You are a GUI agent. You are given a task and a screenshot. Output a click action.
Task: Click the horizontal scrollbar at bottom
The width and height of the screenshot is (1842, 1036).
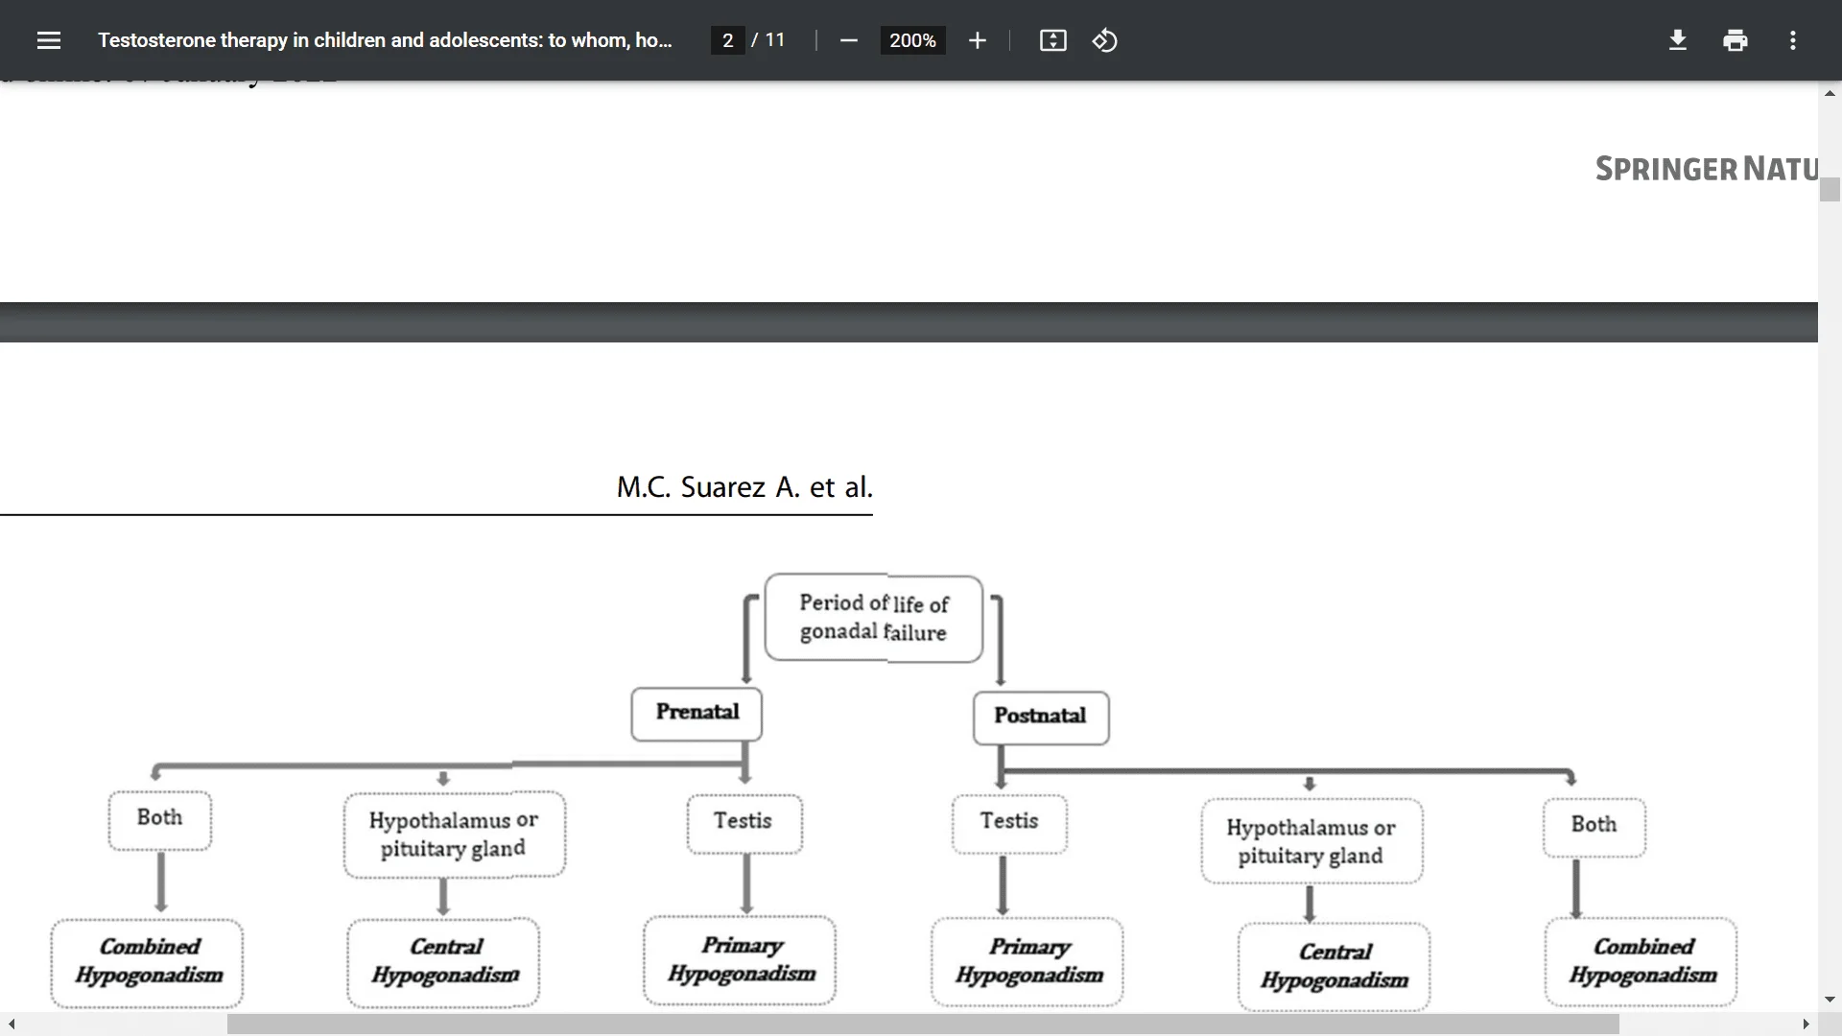(x=921, y=1024)
